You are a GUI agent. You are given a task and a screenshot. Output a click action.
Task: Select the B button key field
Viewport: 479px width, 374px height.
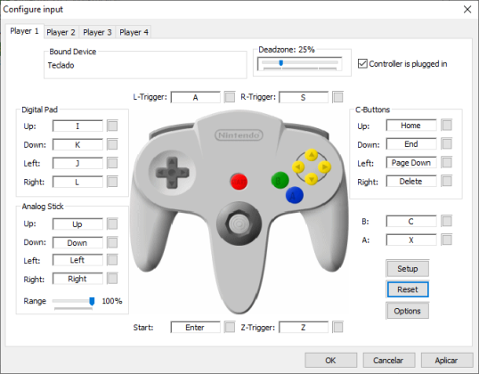(x=411, y=221)
